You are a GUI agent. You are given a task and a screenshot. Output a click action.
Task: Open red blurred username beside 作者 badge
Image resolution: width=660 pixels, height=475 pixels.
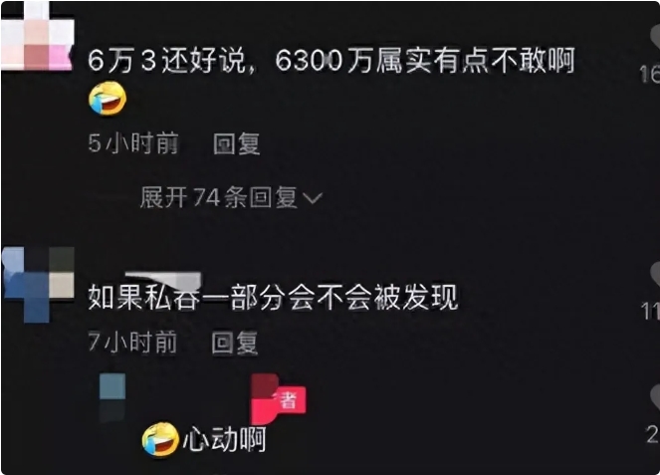tap(264, 398)
